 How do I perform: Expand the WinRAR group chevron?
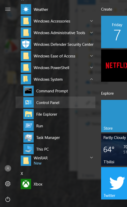(x=91, y=158)
